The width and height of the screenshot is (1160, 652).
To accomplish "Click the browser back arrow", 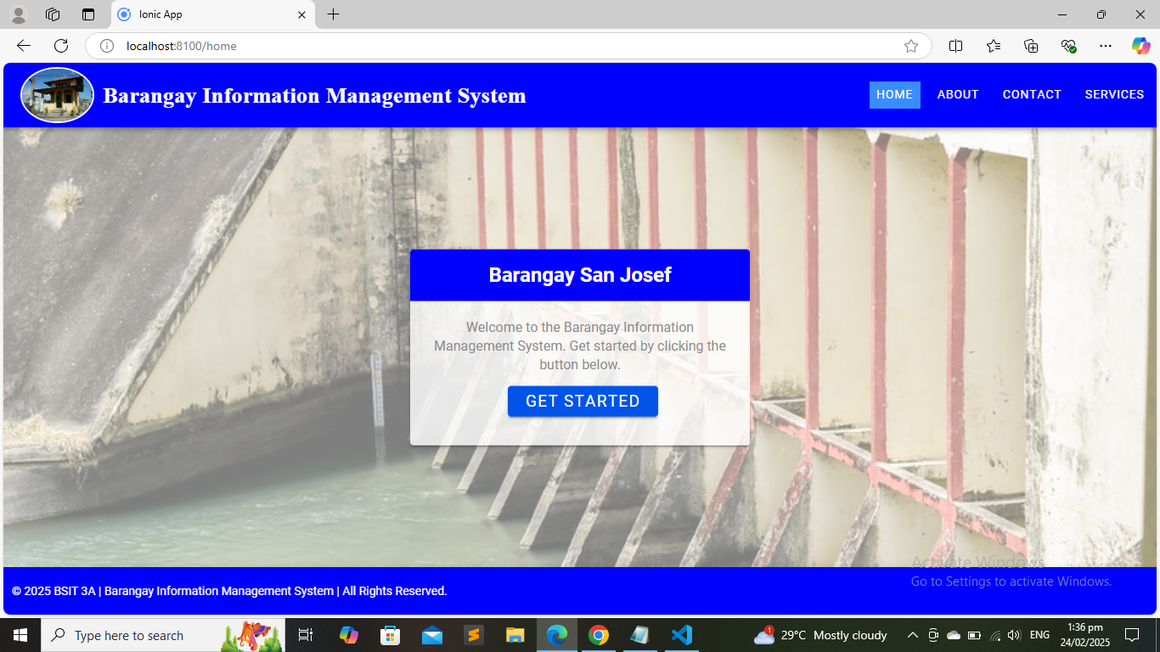I will pos(24,46).
